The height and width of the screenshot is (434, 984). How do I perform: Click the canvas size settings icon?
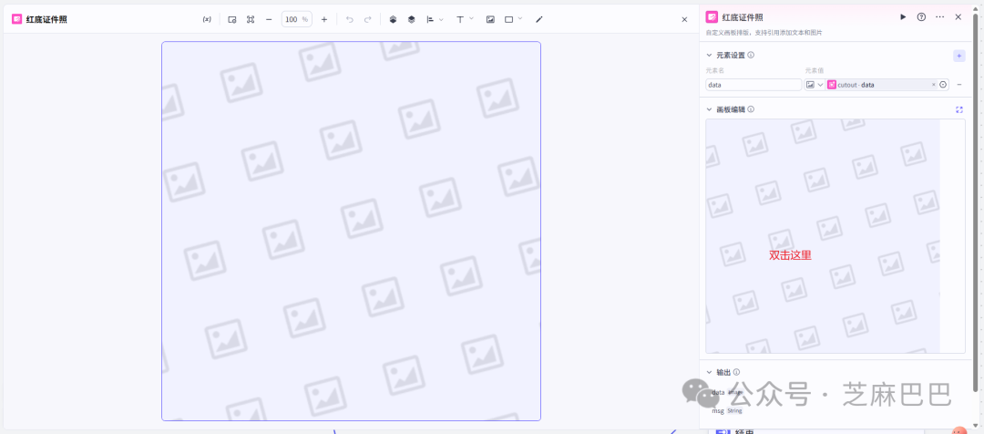pyautogui.click(x=232, y=19)
